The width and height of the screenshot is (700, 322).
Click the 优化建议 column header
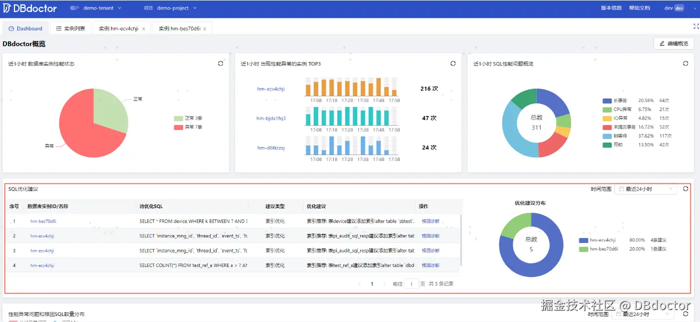click(x=316, y=206)
